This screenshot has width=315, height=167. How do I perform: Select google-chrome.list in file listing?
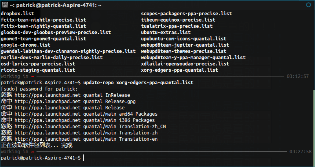click(x=26, y=45)
